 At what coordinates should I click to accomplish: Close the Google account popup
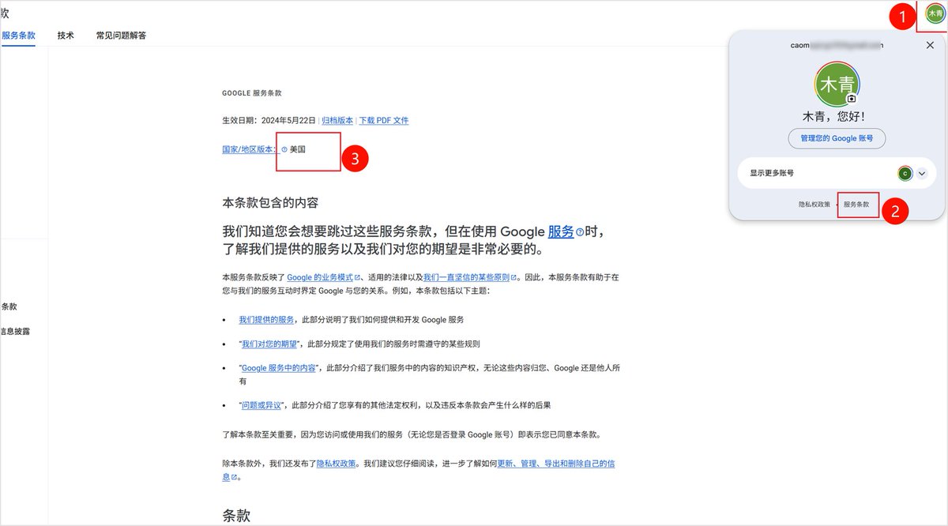(x=930, y=46)
